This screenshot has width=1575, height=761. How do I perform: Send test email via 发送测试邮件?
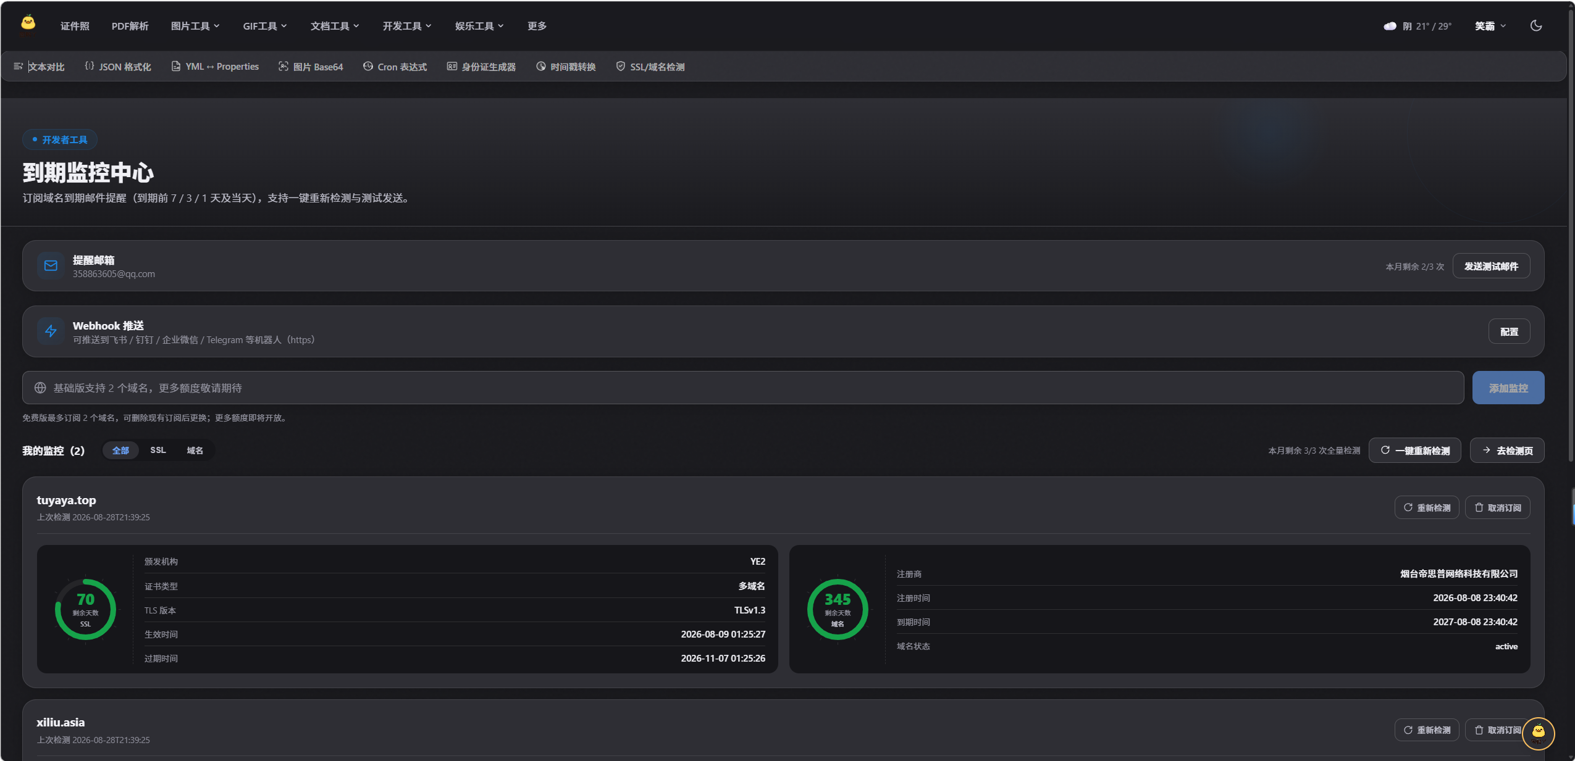point(1491,266)
